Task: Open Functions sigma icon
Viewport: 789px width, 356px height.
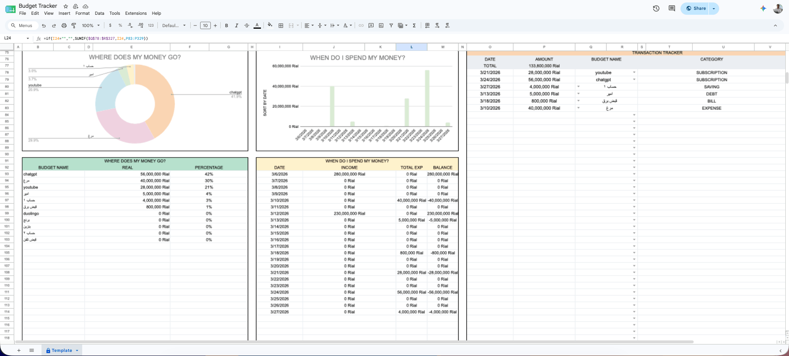Action: coord(414,25)
